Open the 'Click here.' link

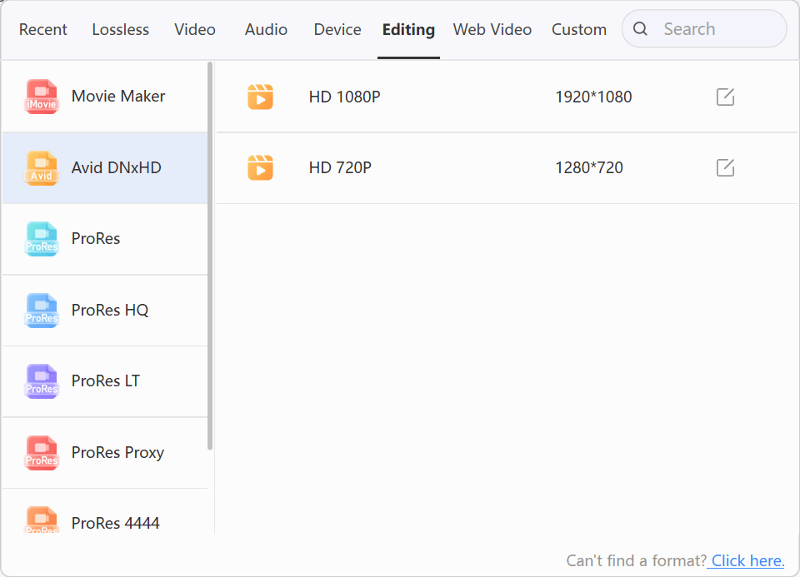click(x=748, y=560)
